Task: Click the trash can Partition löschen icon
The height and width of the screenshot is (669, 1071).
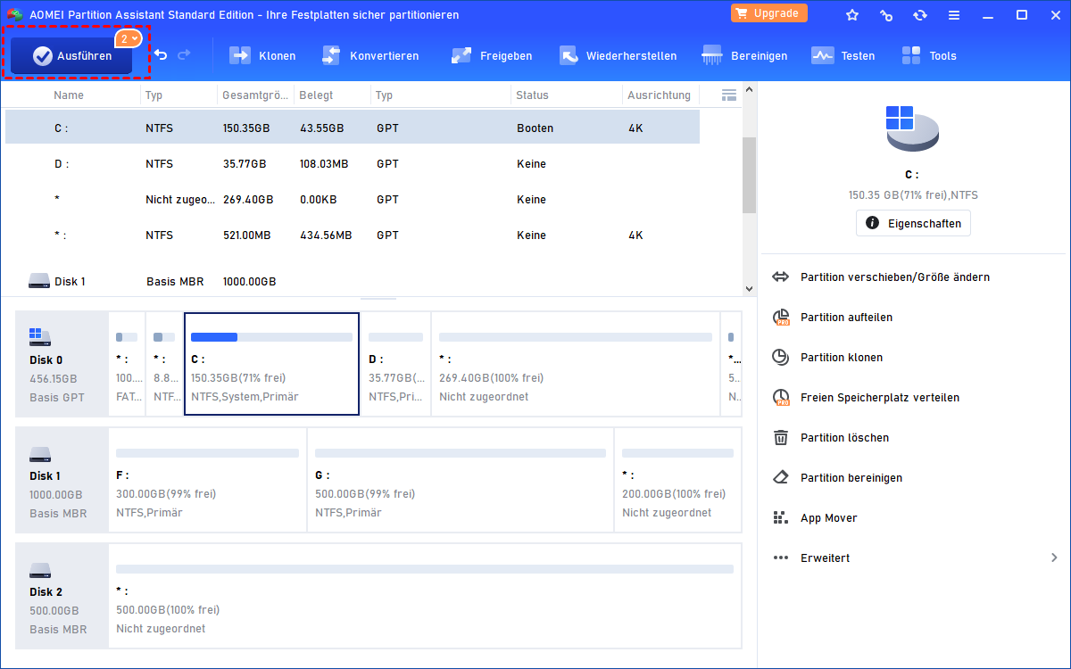Action: (x=781, y=437)
